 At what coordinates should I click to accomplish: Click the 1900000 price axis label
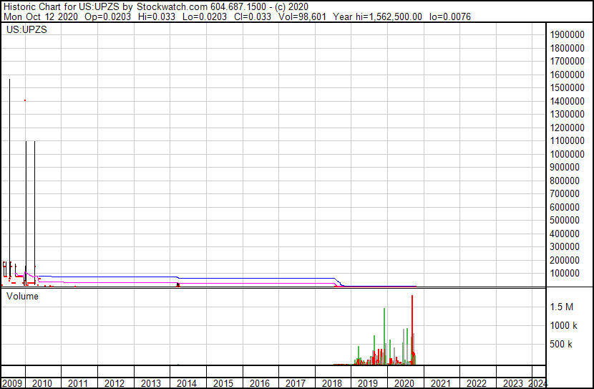coord(568,35)
